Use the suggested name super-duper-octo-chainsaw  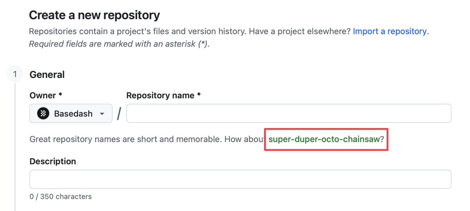click(x=324, y=139)
